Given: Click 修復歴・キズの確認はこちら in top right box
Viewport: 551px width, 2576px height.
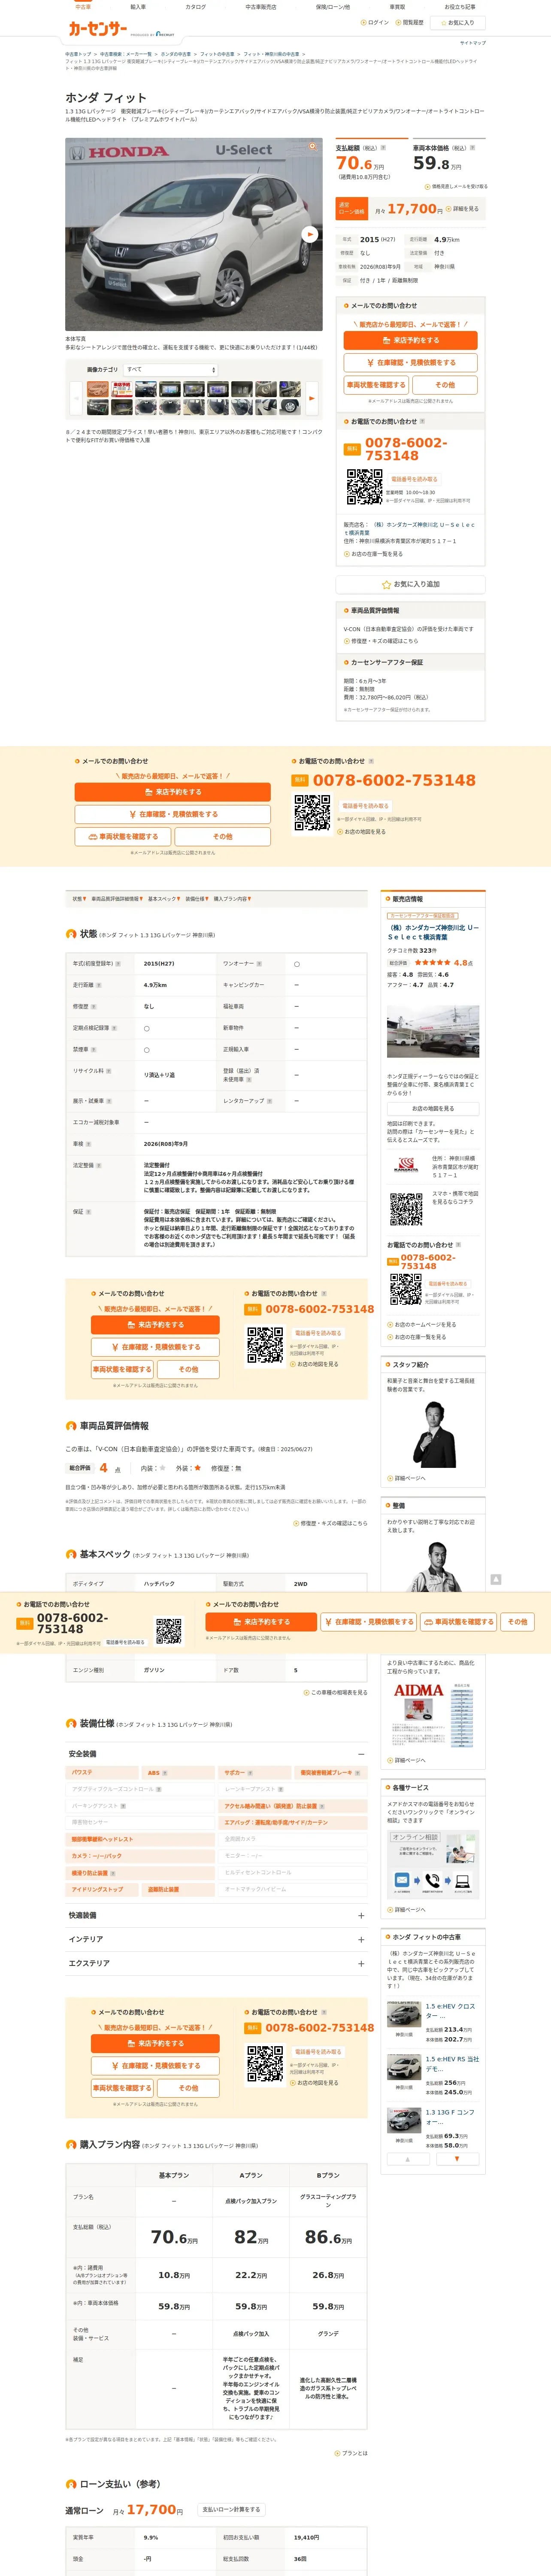Looking at the screenshot, I should pos(381,641).
